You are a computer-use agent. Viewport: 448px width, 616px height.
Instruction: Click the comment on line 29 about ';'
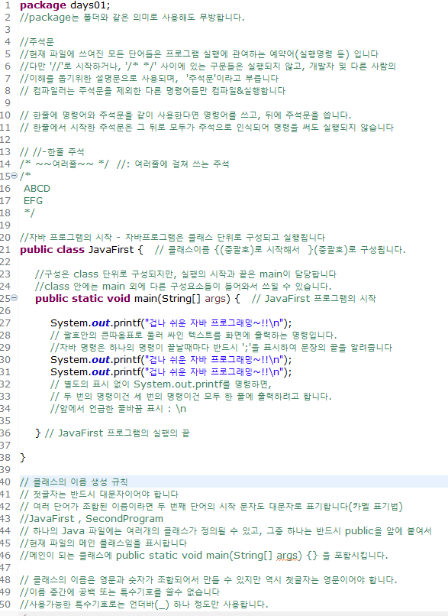click(x=221, y=347)
